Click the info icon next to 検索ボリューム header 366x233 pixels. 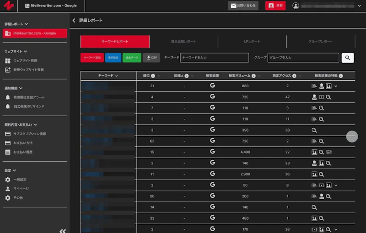tap(253, 76)
